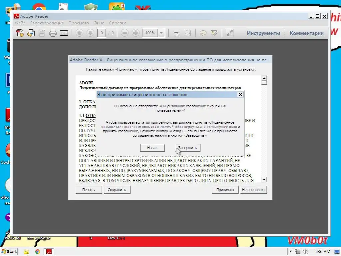Click the Zoom out minus icon

click(x=125, y=33)
